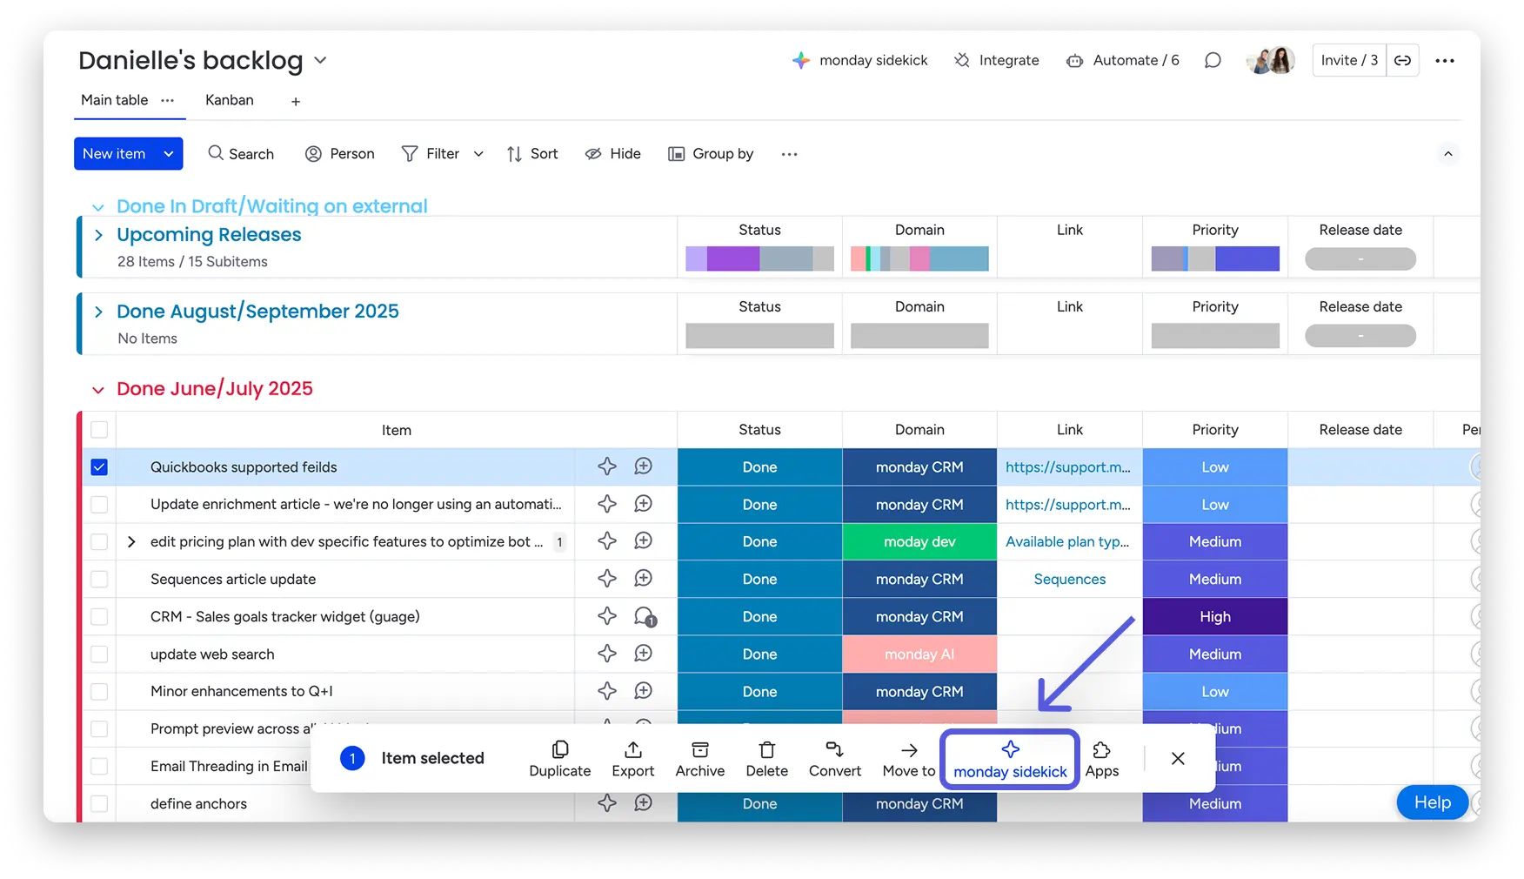Switch to the Main table tab

point(115,100)
